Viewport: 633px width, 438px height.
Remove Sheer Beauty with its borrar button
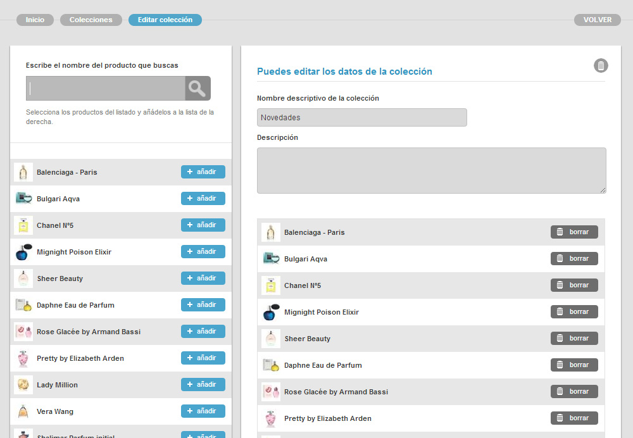point(574,339)
